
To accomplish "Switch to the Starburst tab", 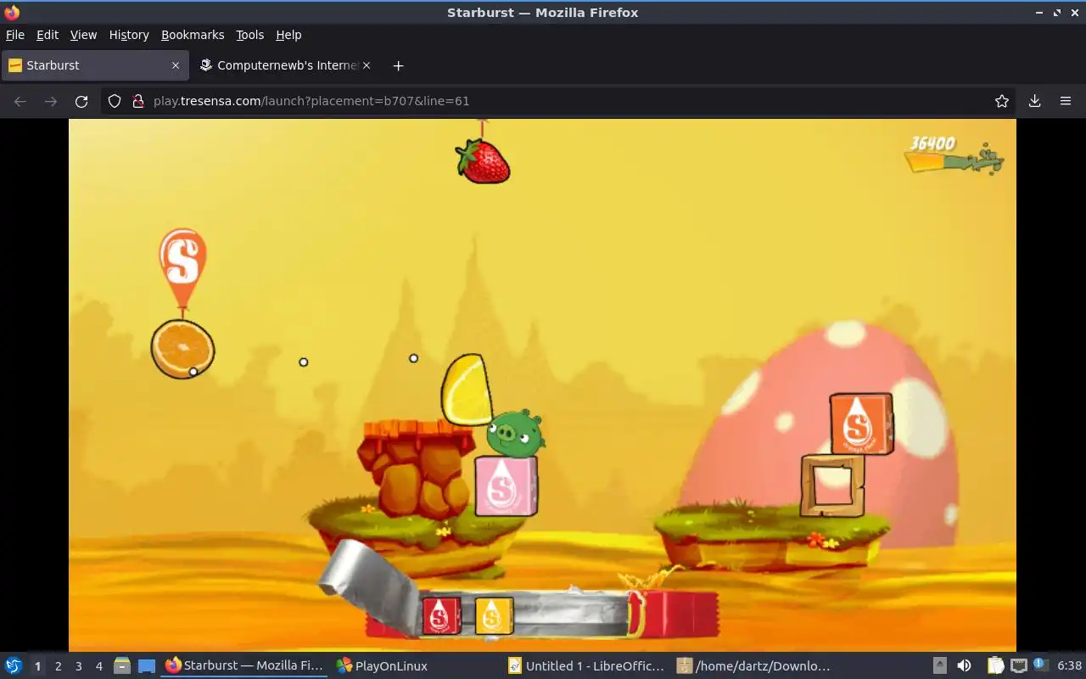I will [x=93, y=65].
